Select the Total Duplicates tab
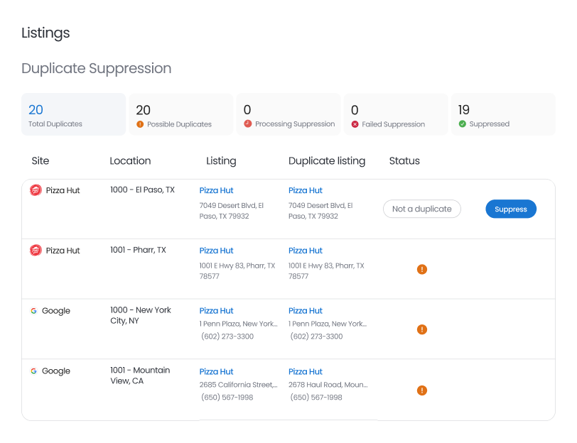The image size is (577, 443). pyautogui.click(x=73, y=114)
